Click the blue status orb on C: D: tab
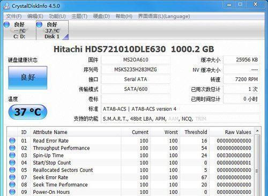This screenshot has width=268, height=196. click(6, 25)
